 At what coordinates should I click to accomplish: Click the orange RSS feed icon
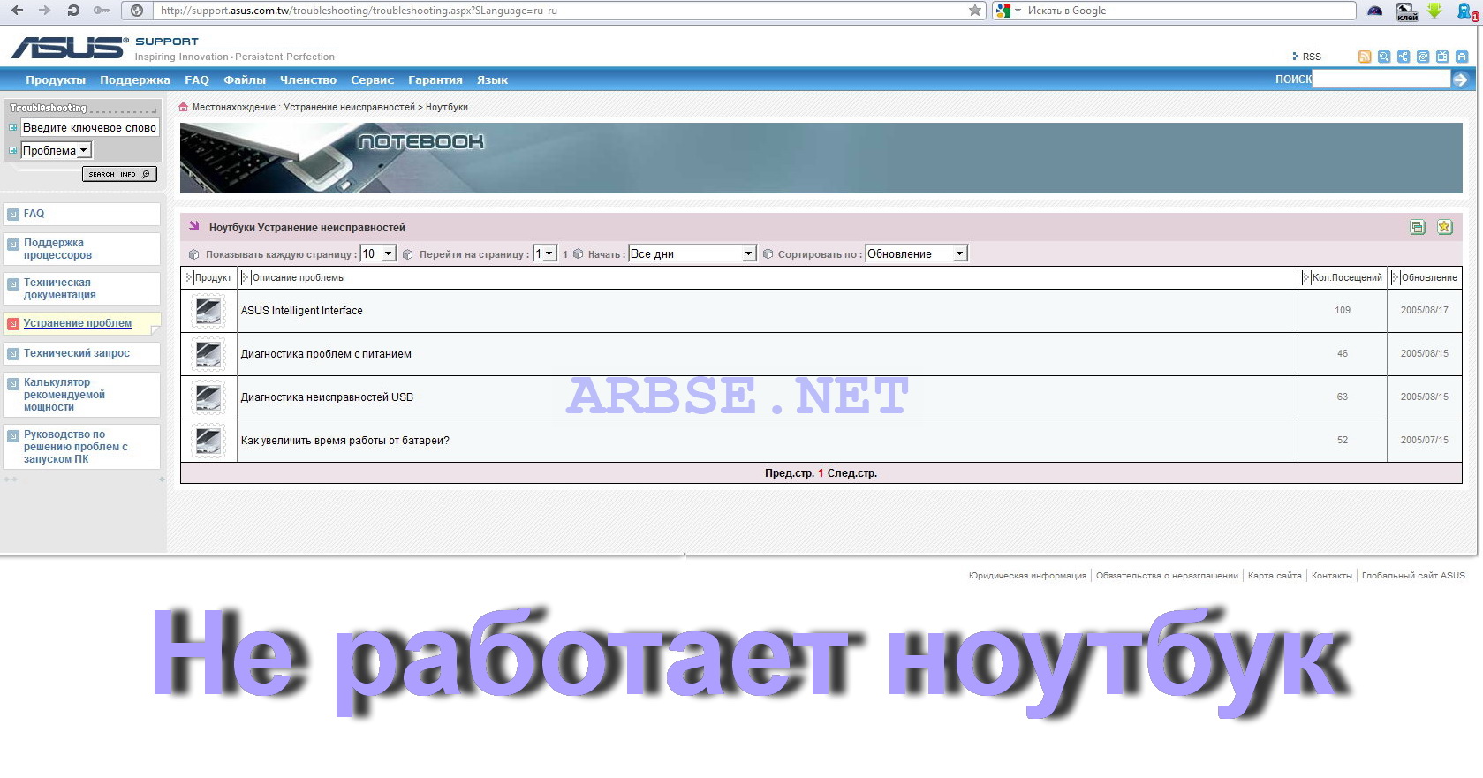coord(1365,57)
